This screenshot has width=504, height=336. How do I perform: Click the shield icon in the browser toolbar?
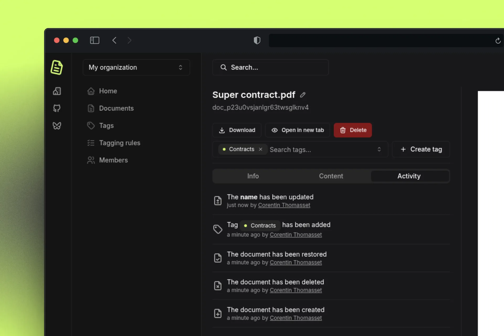click(x=257, y=40)
